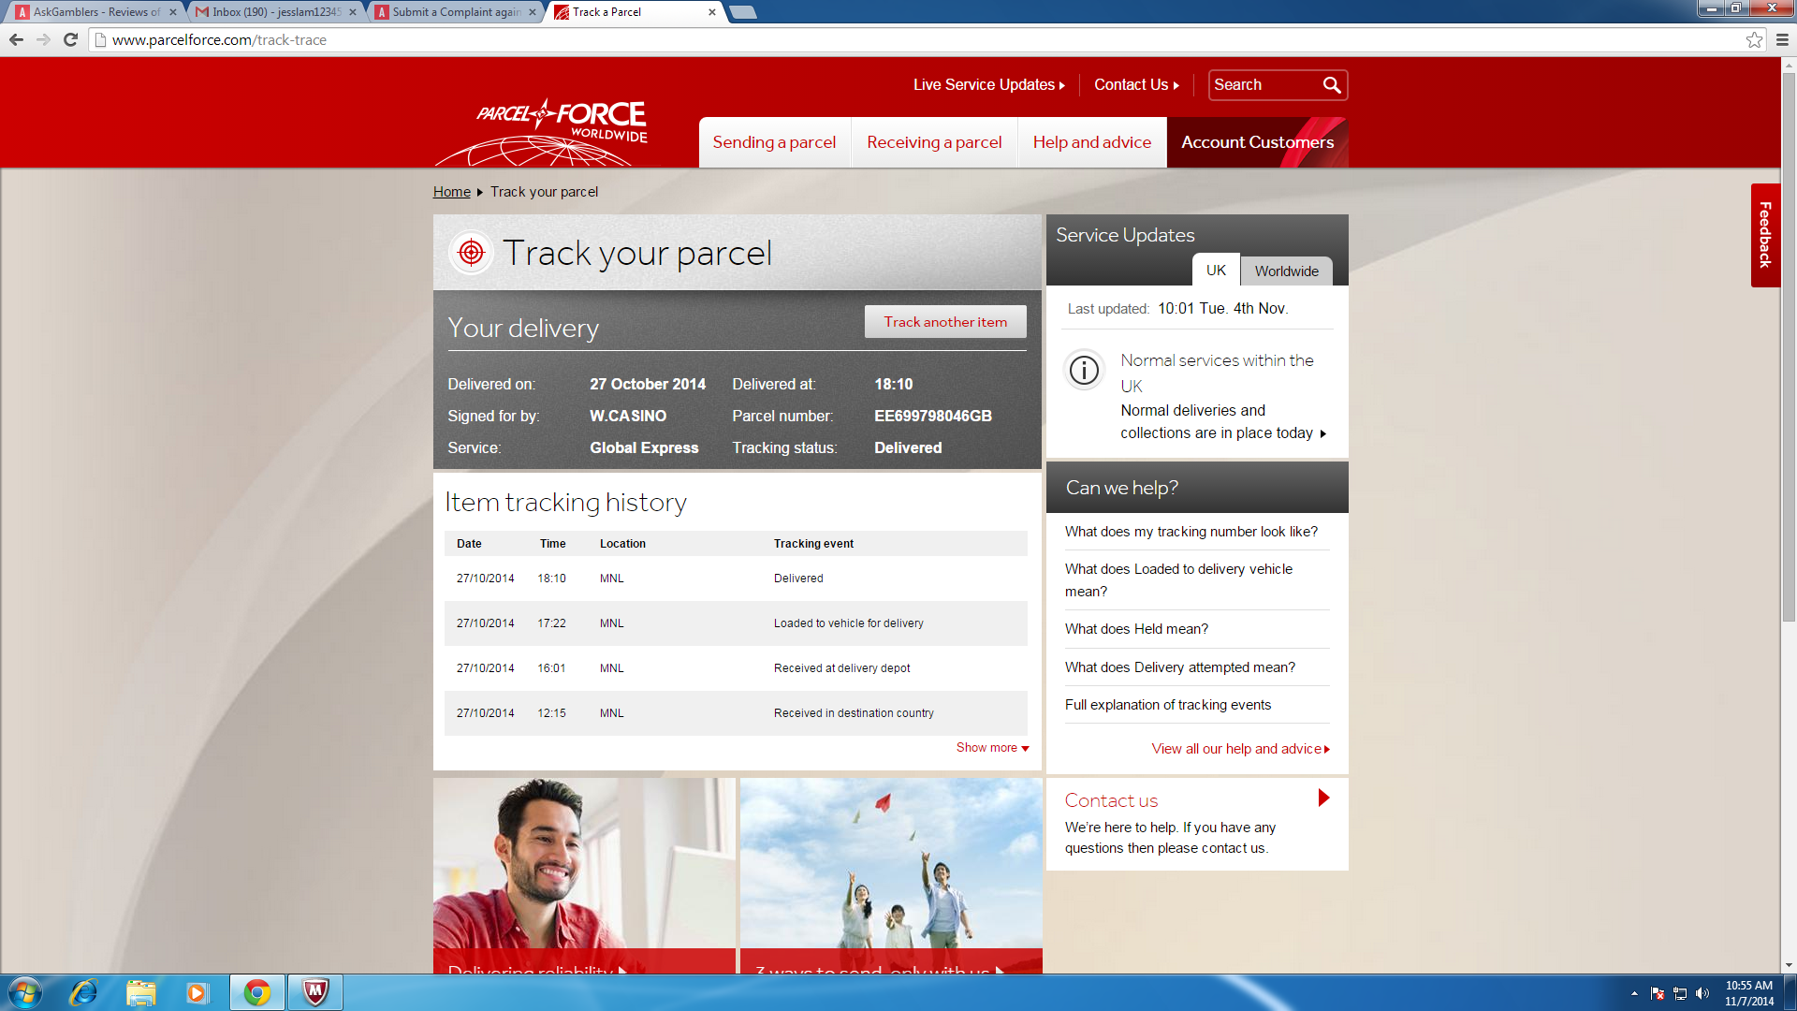The height and width of the screenshot is (1011, 1797).
Task: Click the Track another item button
Action: pyautogui.click(x=945, y=322)
